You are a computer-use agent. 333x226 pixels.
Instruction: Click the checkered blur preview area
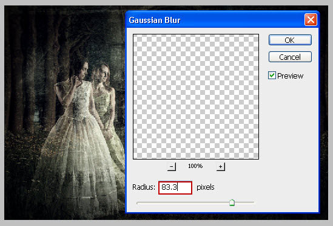[x=196, y=97]
